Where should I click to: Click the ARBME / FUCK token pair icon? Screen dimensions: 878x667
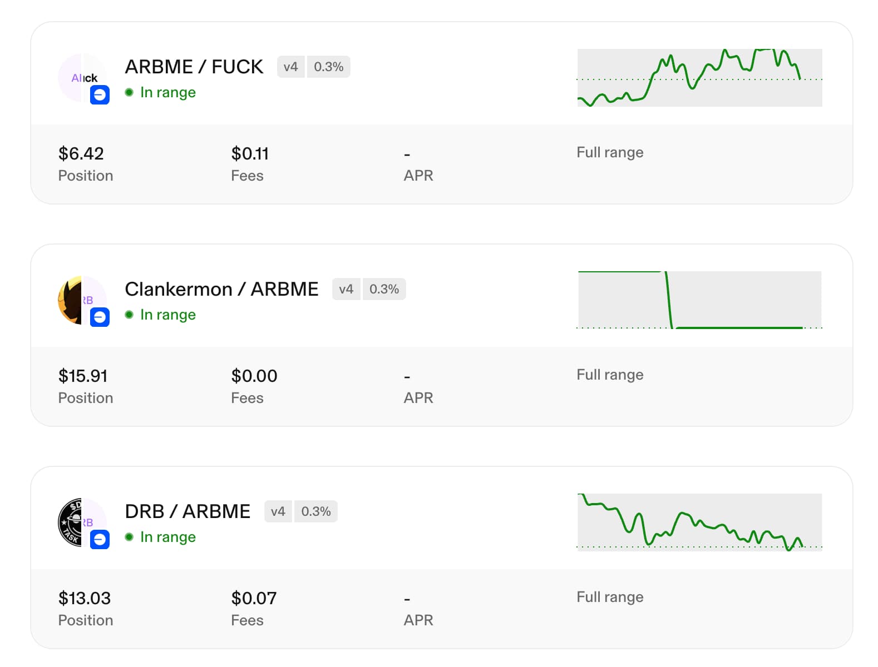[x=81, y=77]
